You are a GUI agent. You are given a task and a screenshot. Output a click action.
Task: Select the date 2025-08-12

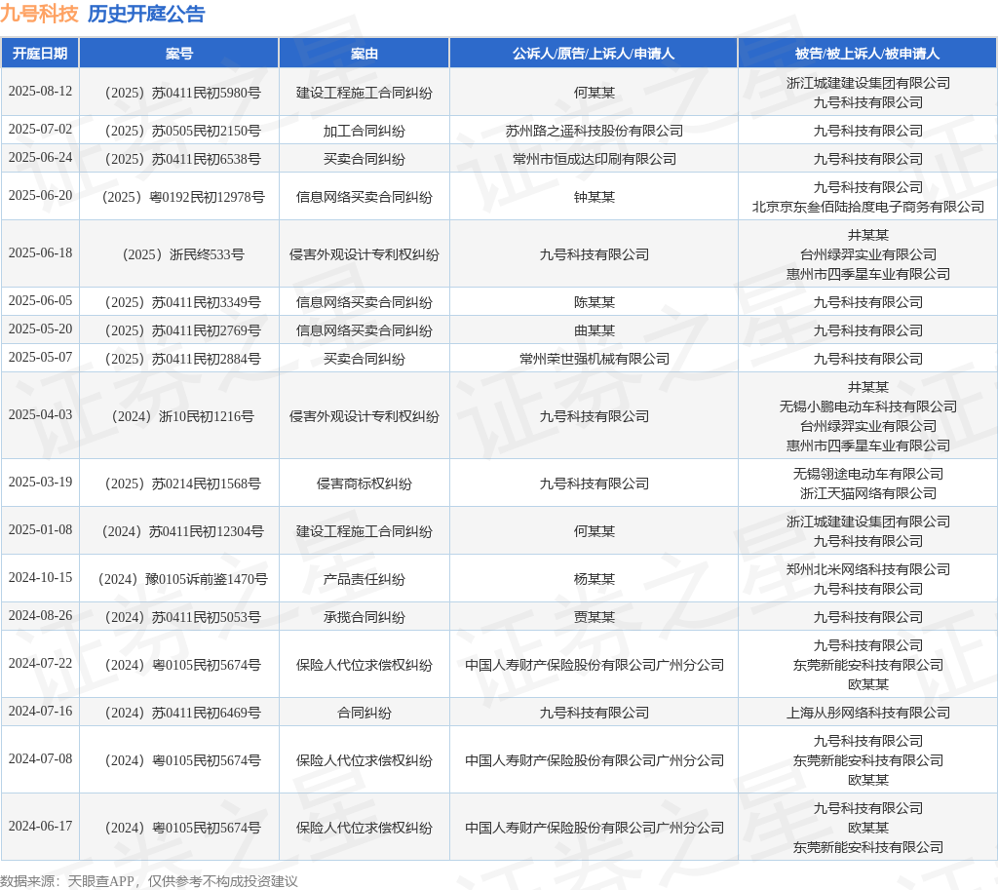click(40, 91)
